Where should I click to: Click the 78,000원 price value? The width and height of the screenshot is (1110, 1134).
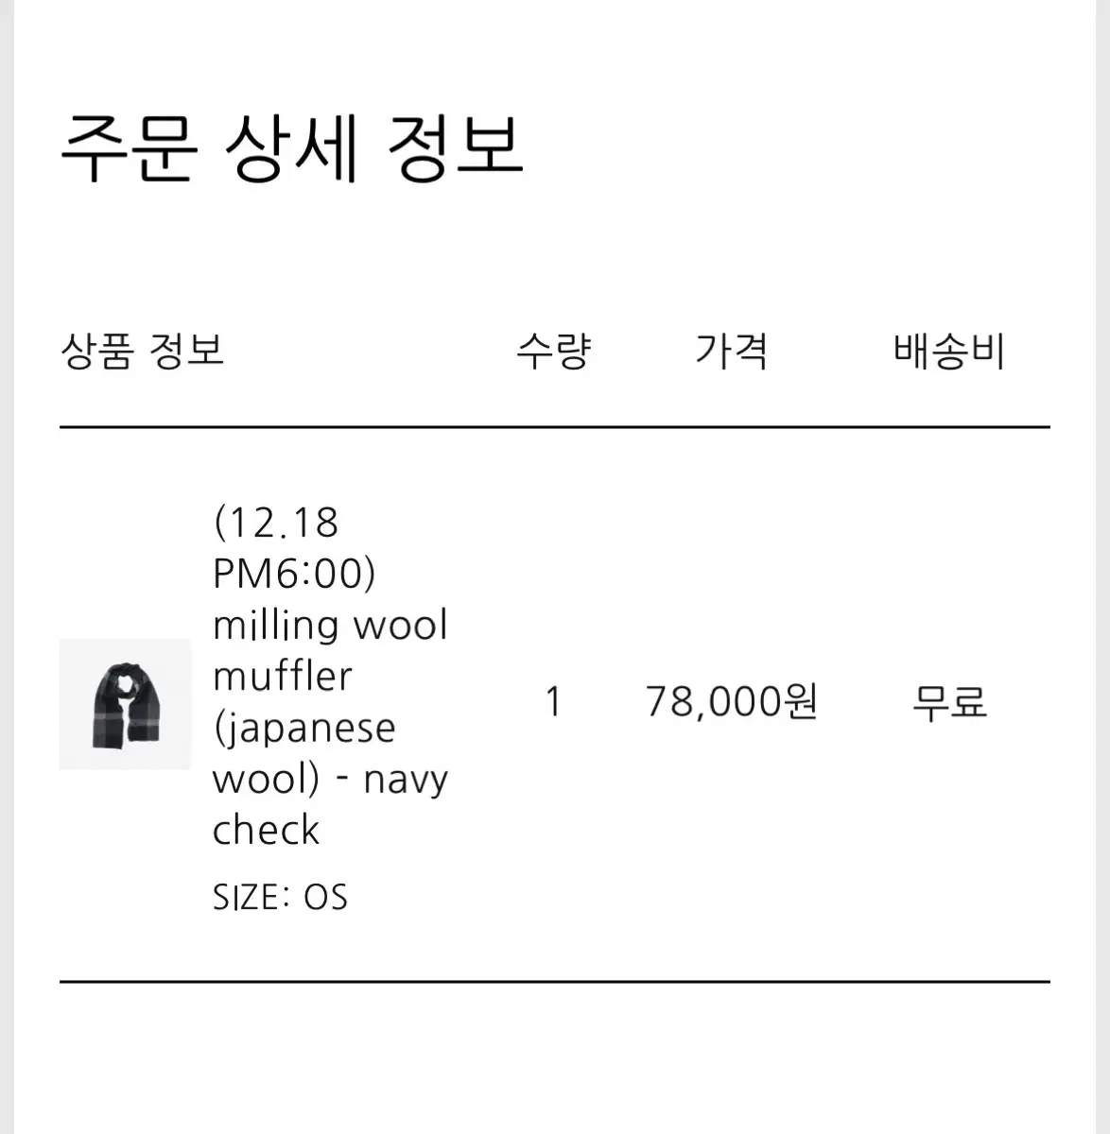pos(731,702)
